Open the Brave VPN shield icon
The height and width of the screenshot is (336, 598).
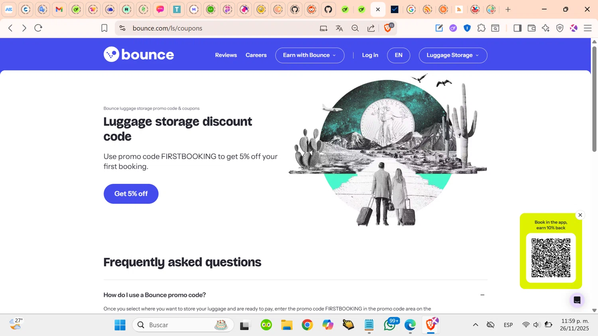pos(560,28)
